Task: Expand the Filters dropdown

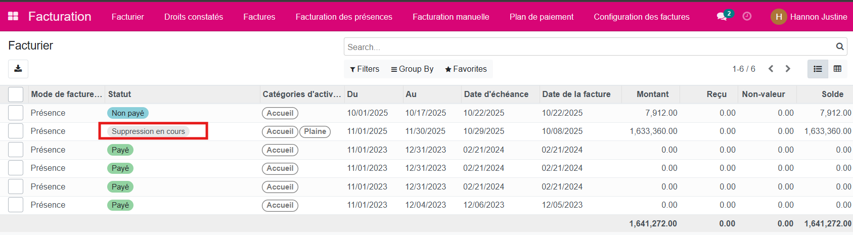Action: tap(365, 69)
